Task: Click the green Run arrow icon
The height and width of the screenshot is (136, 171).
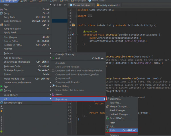Action: tap(1, 86)
